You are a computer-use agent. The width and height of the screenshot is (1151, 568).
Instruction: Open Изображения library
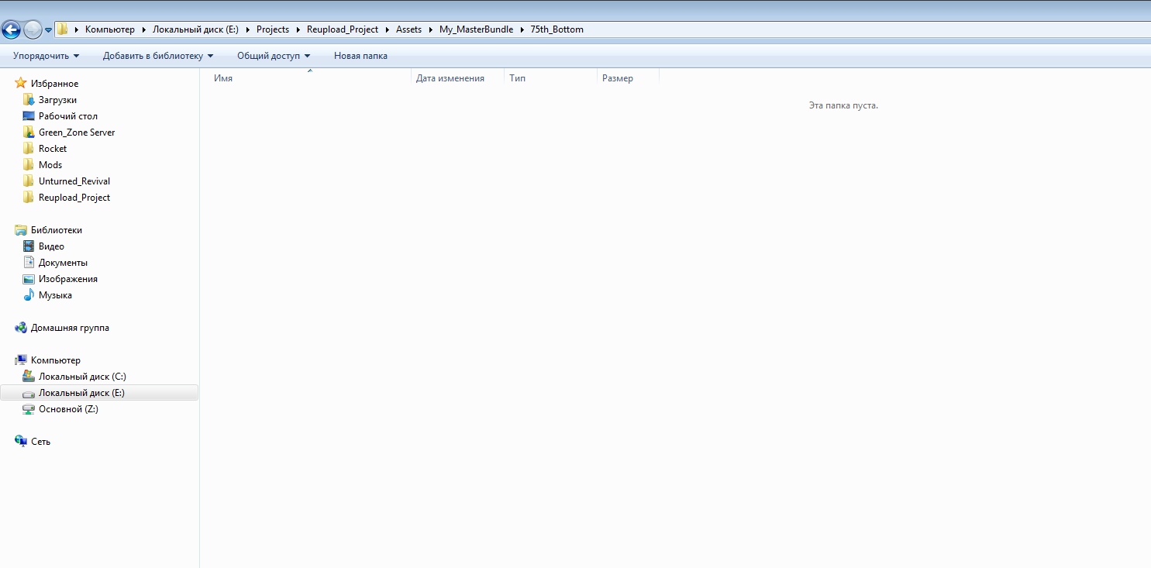[68, 279]
